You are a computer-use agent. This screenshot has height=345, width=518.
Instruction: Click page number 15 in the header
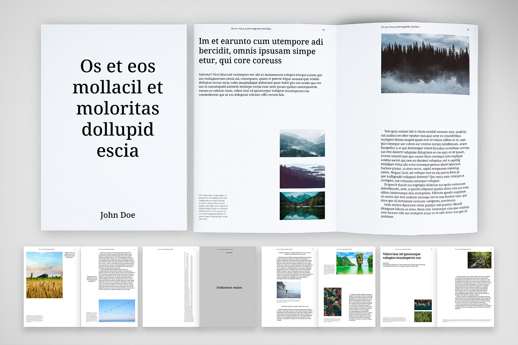click(468, 30)
